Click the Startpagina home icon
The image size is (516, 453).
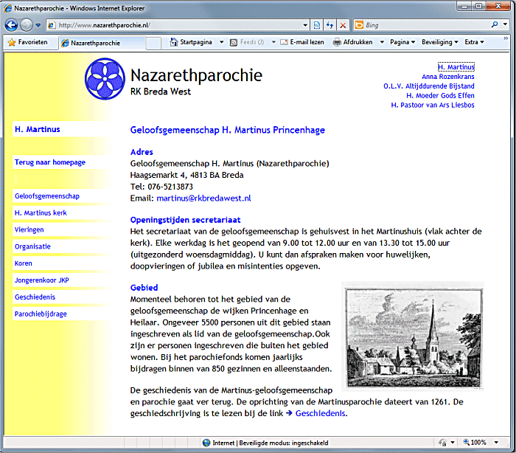(174, 42)
